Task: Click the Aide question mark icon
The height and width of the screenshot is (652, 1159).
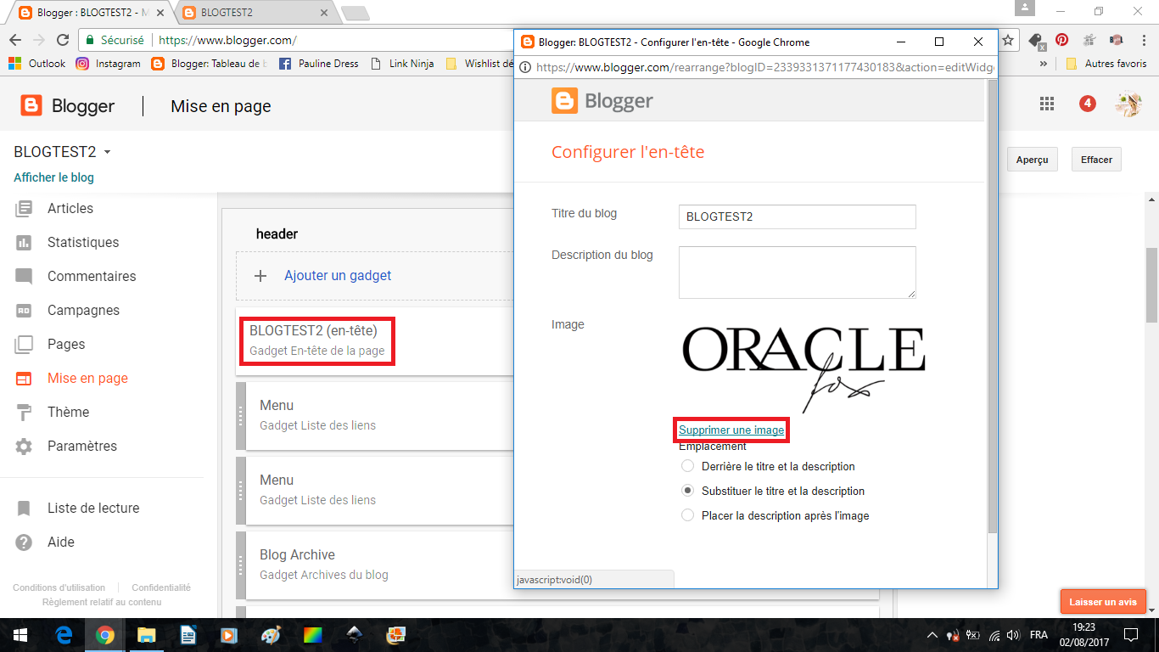Action: pos(24,542)
